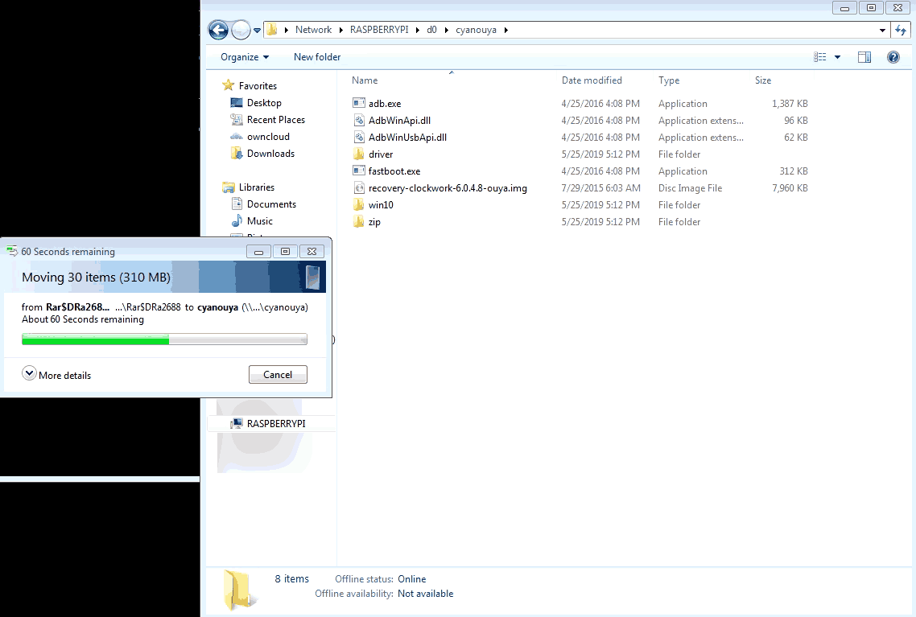
Task: Open the Music library
Action: point(259,221)
